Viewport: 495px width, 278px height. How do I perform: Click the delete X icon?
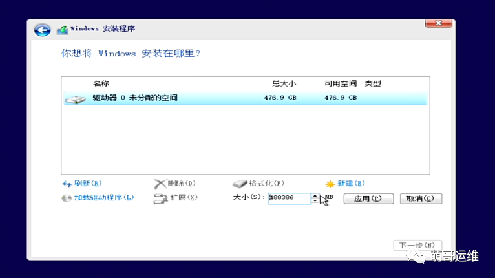(160, 184)
